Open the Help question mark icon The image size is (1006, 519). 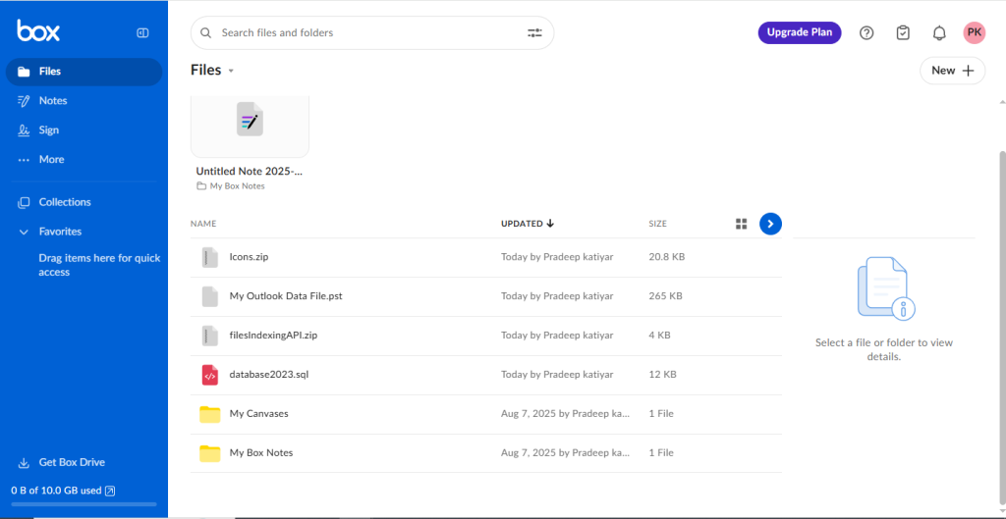[x=866, y=32]
